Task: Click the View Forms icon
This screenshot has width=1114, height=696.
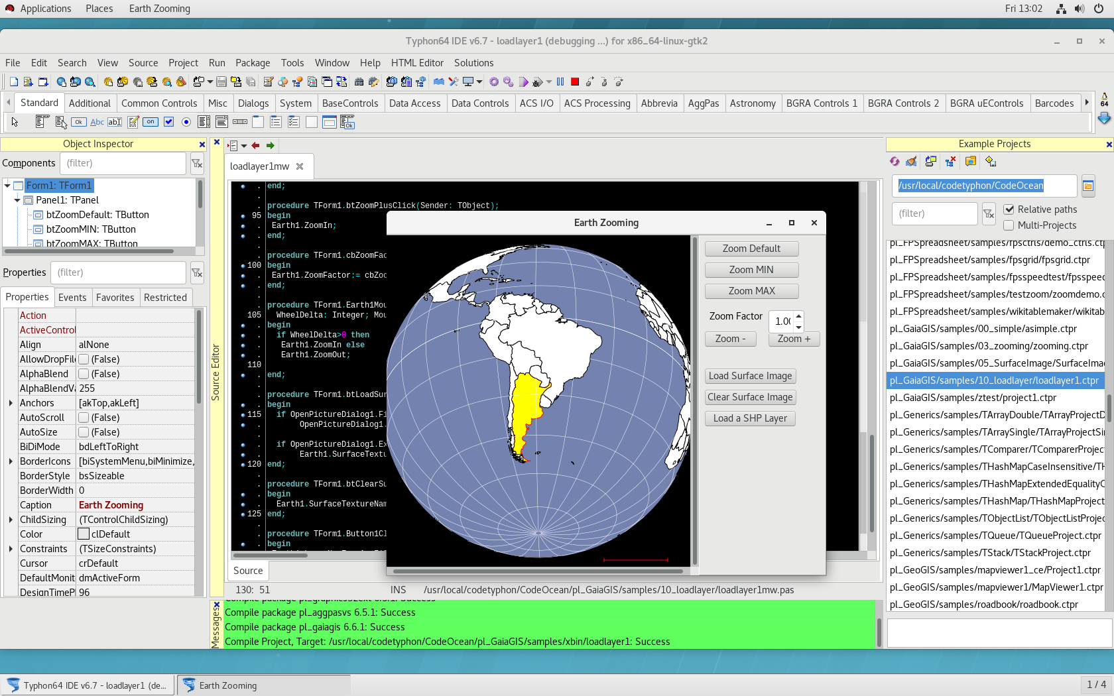Action: pyautogui.click(x=327, y=82)
